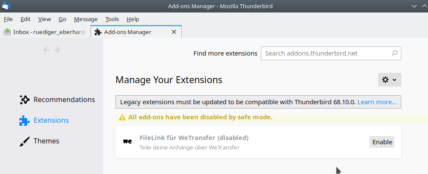This screenshot has width=428, height=174.
Task: Open the gear tools dropdown
Action: (x=389, y=80)
